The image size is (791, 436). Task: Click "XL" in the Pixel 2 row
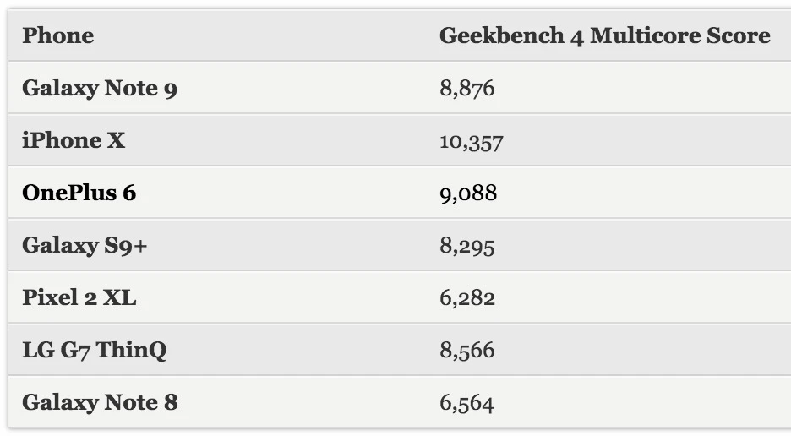pyautogui.click(x=119, y=298)
